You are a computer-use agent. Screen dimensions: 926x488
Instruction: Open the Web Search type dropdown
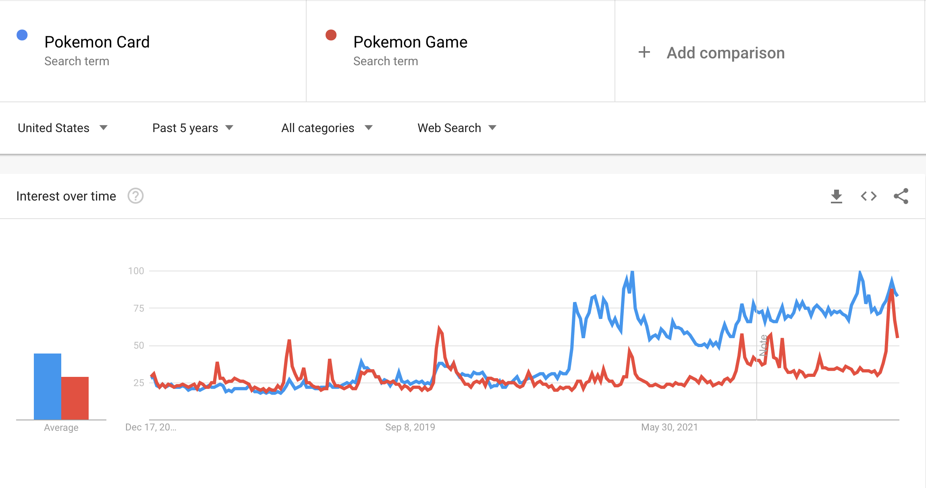pos(457,128)
